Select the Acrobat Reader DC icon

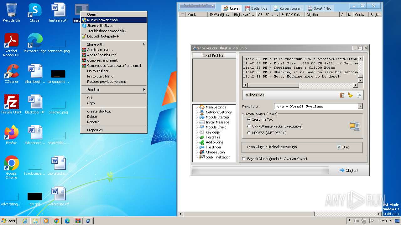tap(11, 45)
